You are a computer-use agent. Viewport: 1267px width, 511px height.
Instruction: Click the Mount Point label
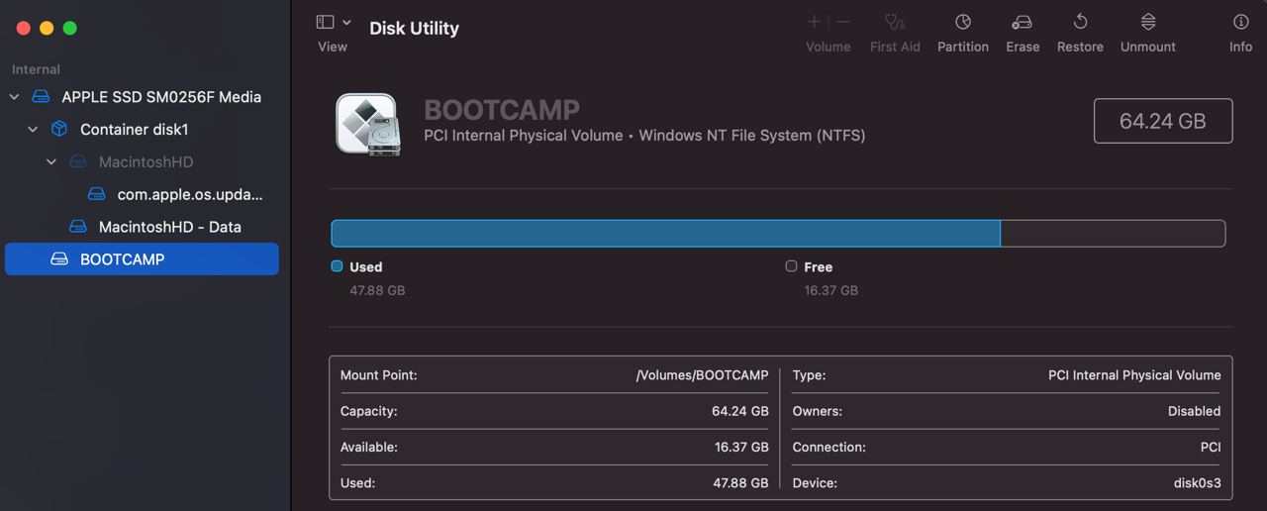click(x=378, y=375)
